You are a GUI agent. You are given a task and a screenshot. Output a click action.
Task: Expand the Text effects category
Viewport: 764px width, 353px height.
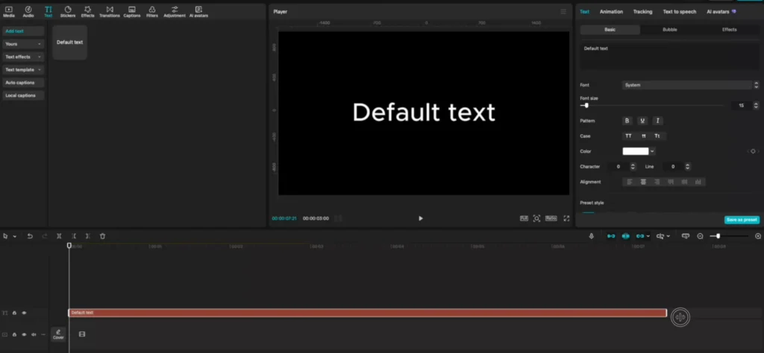pyautogui.click(x=23, y=57)
